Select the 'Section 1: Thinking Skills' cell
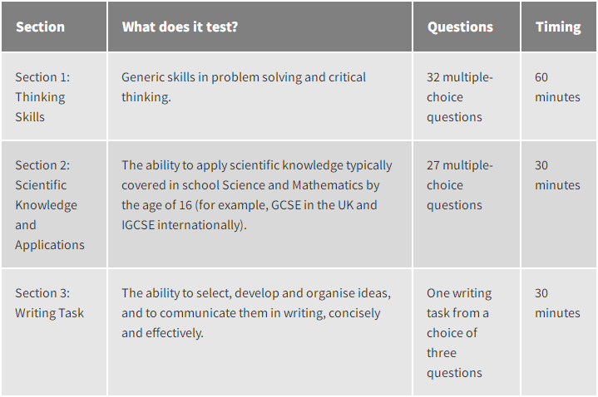Image resolution: width=598 pixels, height=397 pixels. tap(54, 96)
